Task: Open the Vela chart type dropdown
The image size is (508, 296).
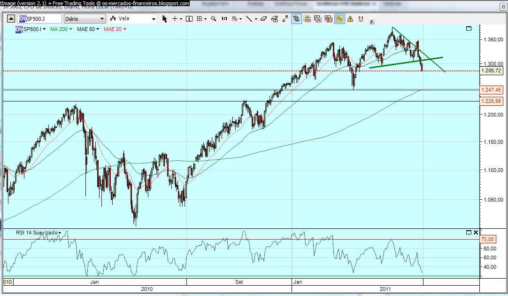Action: click(133, 19)
